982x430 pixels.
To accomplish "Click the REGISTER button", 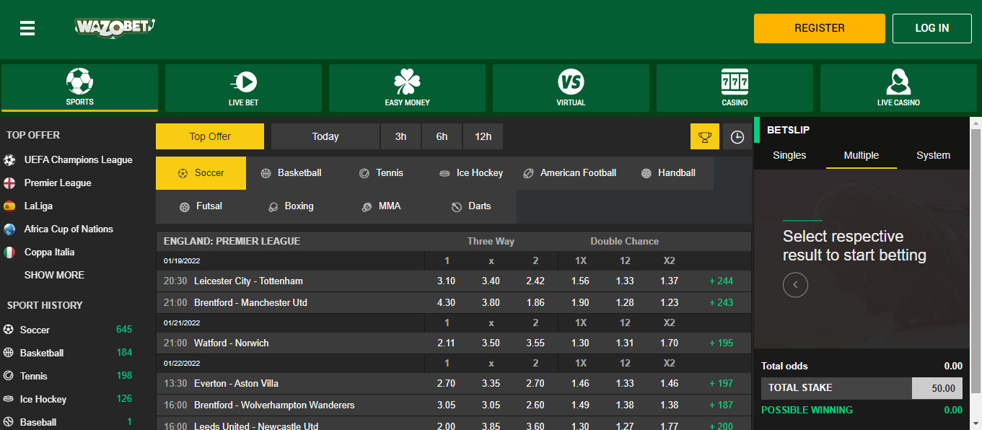I will [x=819, y=28].
